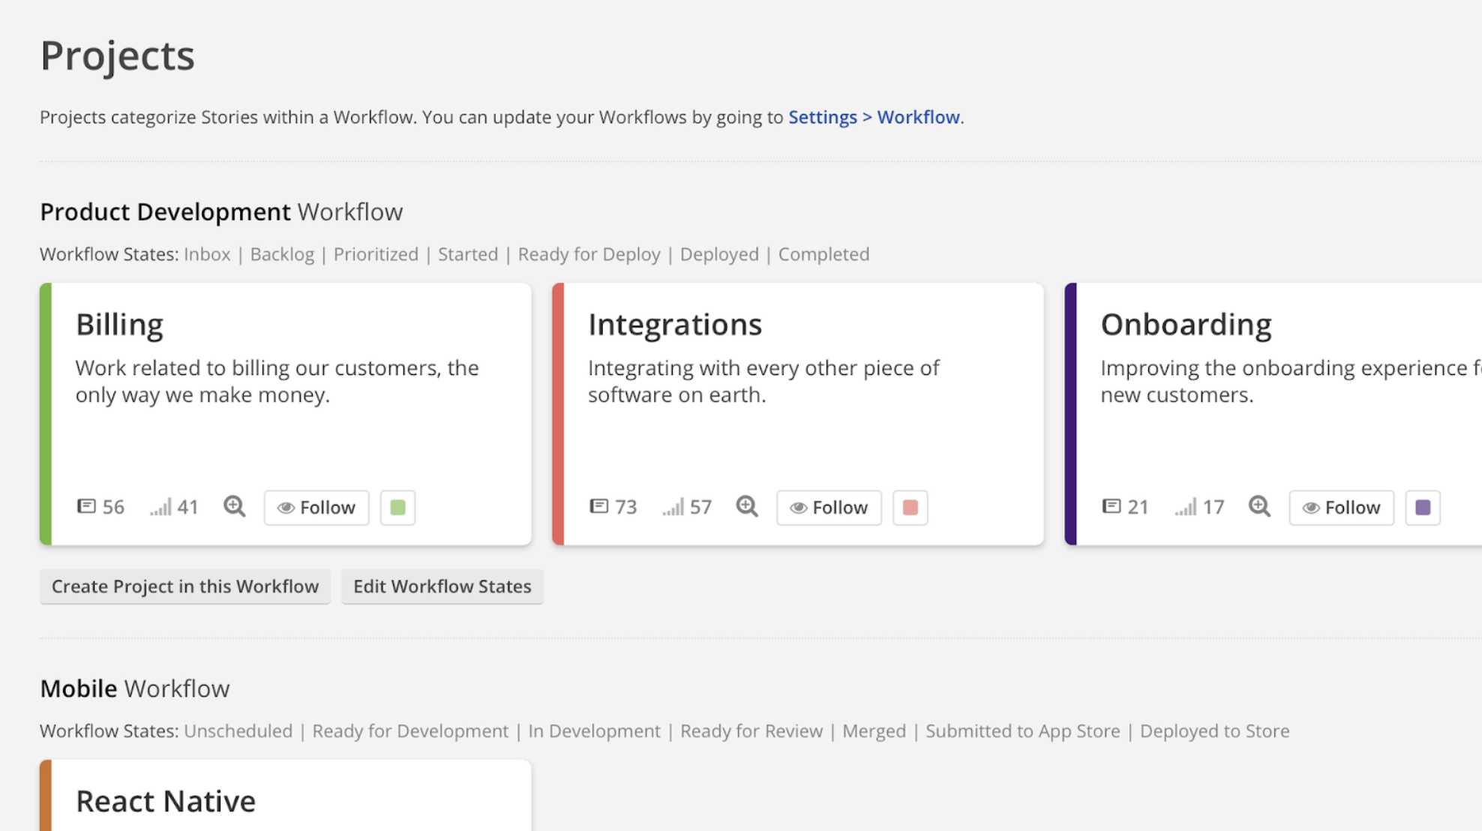Click the Projects page heading
Image resolution: width=1482 pixels, height=831 pixels.
click(117, 55)
